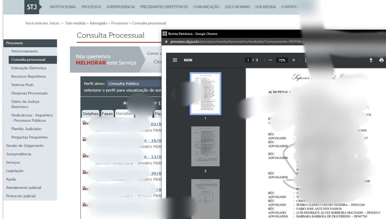The width and height of the screenshot is (386, 219).
Task: Open the PROCESSOS top menu
Action: pos(91,7)
